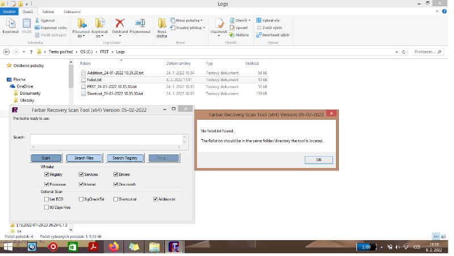Collapse the ribbon with chevron

click(x=437, y=11)
